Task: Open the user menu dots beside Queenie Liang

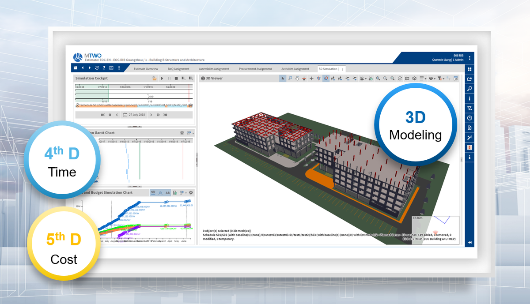Action: click(x=469, y=58)
